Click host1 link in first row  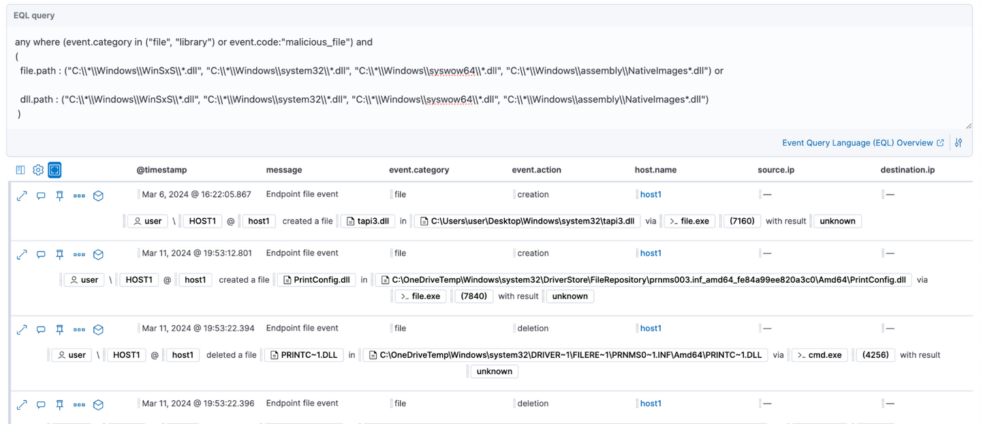click(651, 195)
